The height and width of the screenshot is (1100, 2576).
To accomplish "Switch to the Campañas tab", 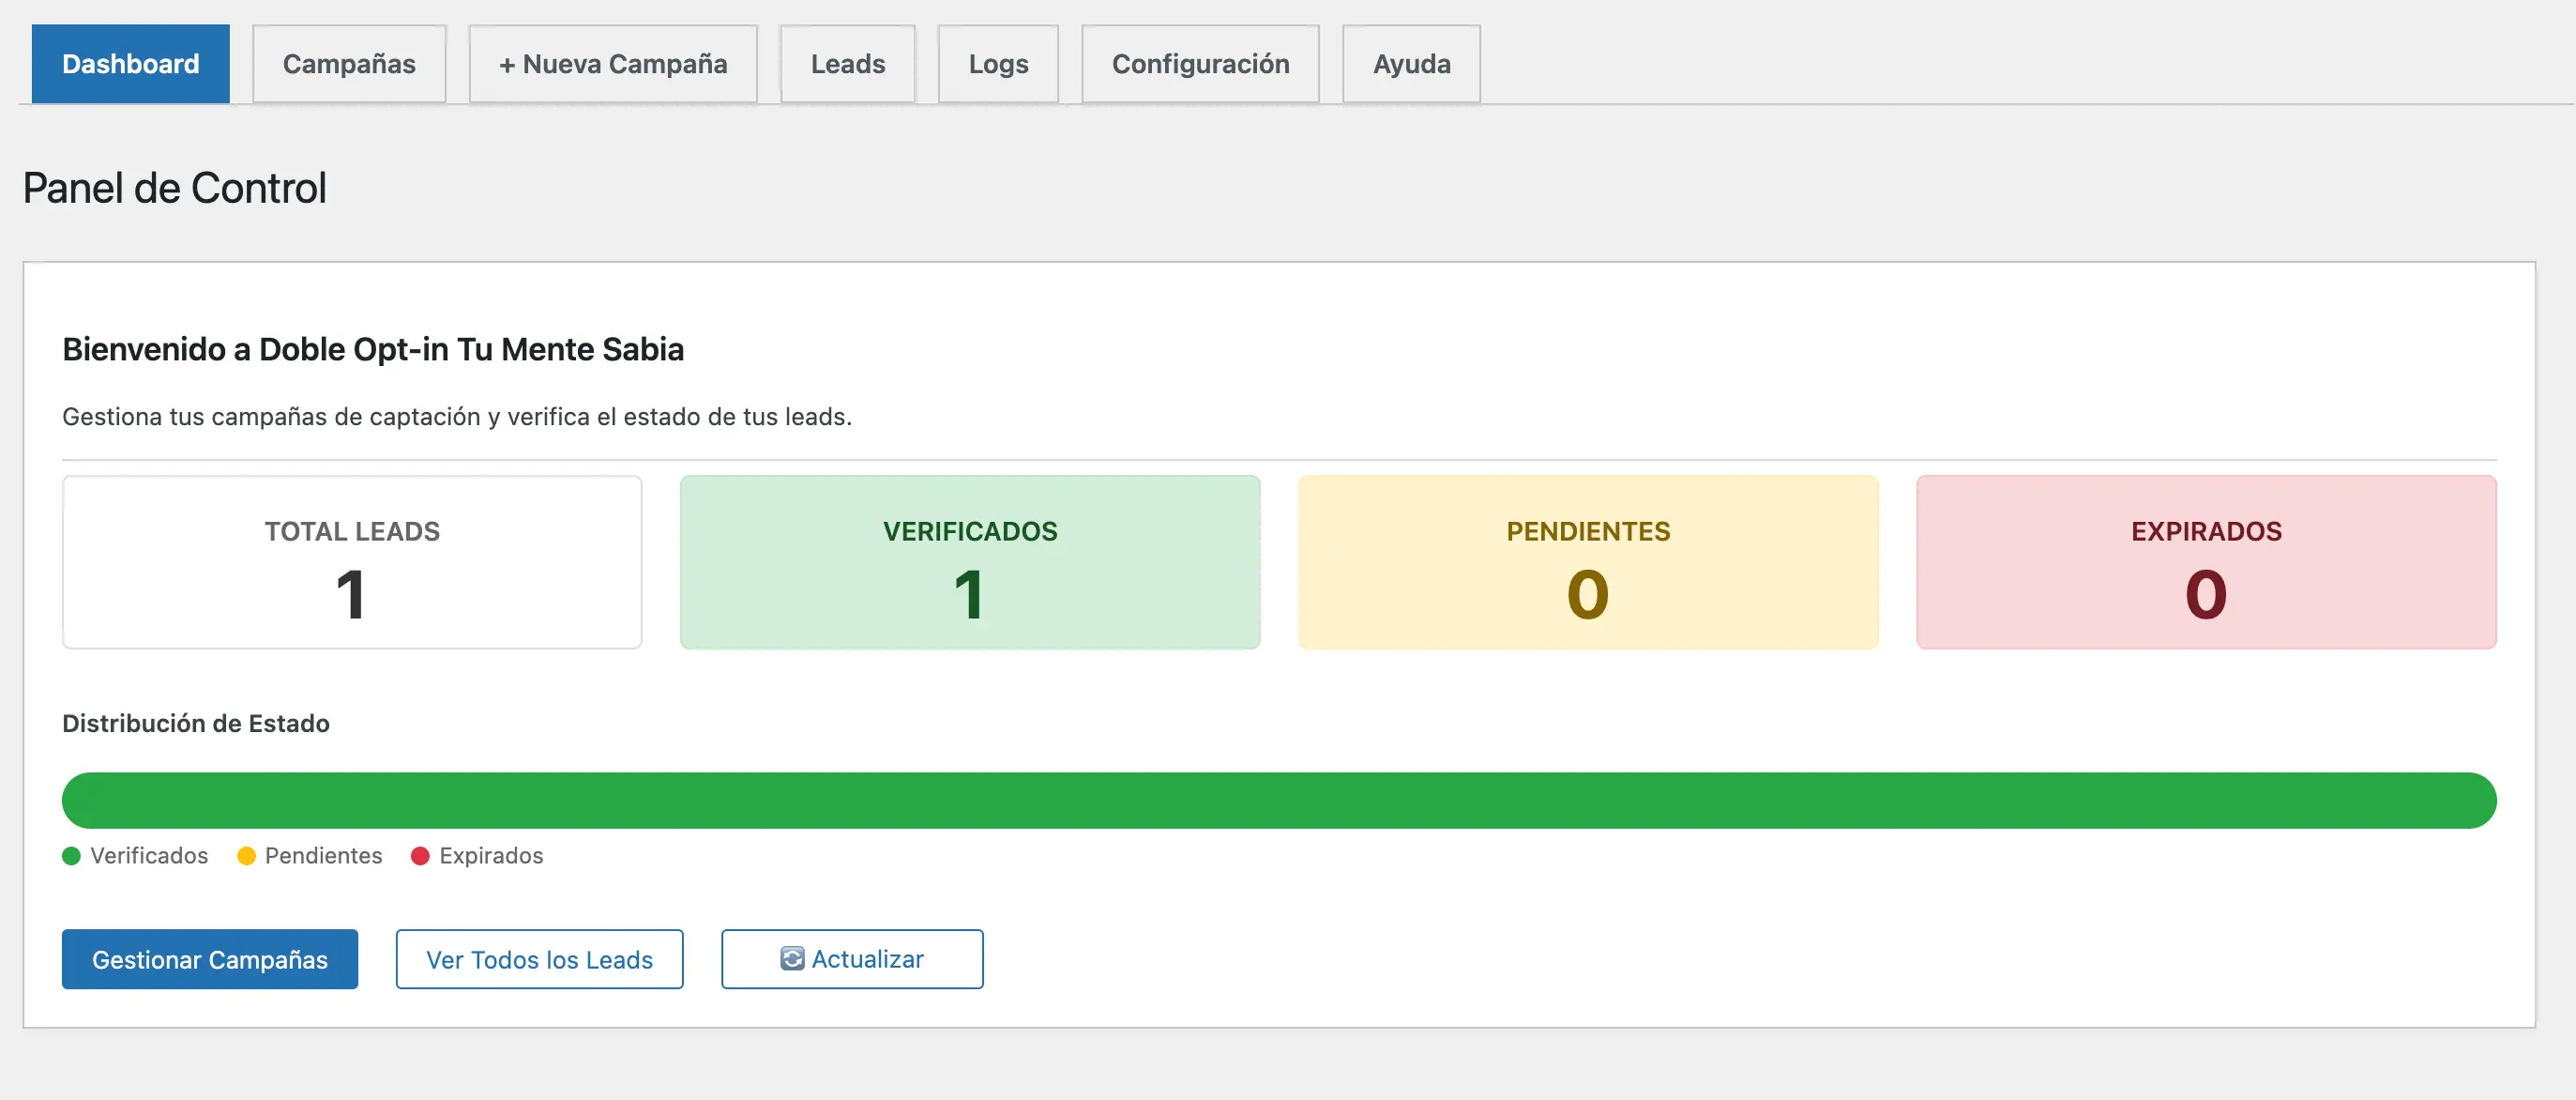I will pyautogui.click(x=349, y=63).
